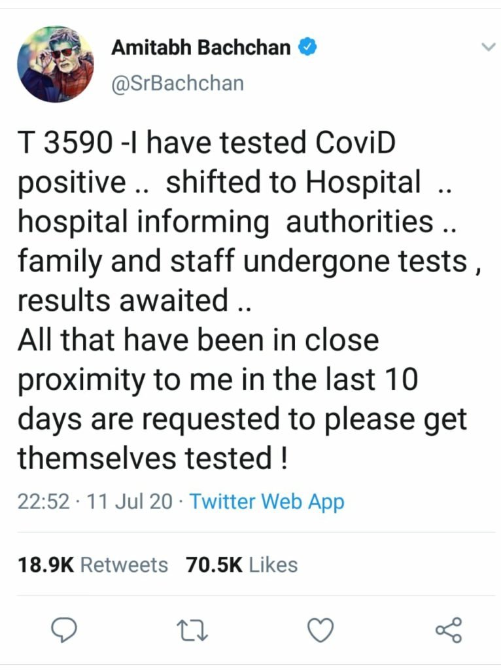Share the tweet via the share icon
Viewport: 501px width, 670px height.
[x=449, y=631]
